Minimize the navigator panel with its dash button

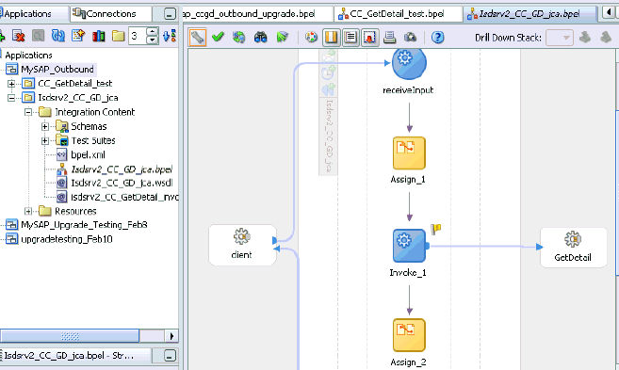click(170, 14)
